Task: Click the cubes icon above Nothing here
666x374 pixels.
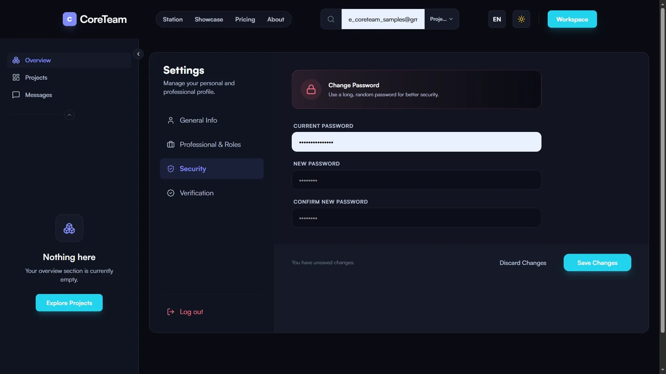Action: pyautogui.click(x=69, y=228)
